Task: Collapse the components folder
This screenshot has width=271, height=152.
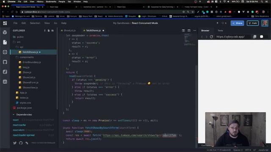Action: pos(25,57)
